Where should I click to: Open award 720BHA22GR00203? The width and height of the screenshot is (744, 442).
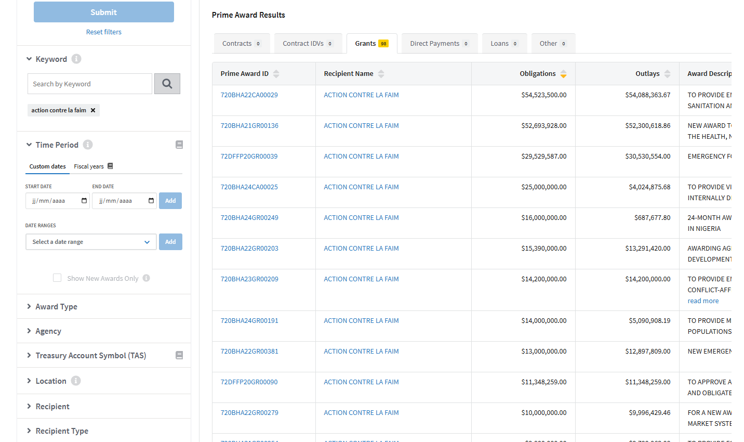[249, 248]
